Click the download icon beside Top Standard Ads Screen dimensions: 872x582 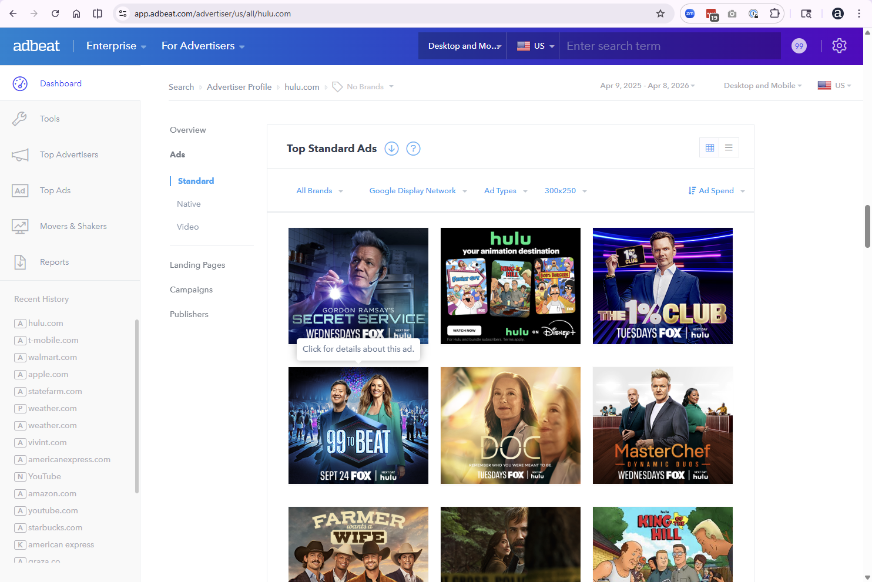click(x=391, y=149)
